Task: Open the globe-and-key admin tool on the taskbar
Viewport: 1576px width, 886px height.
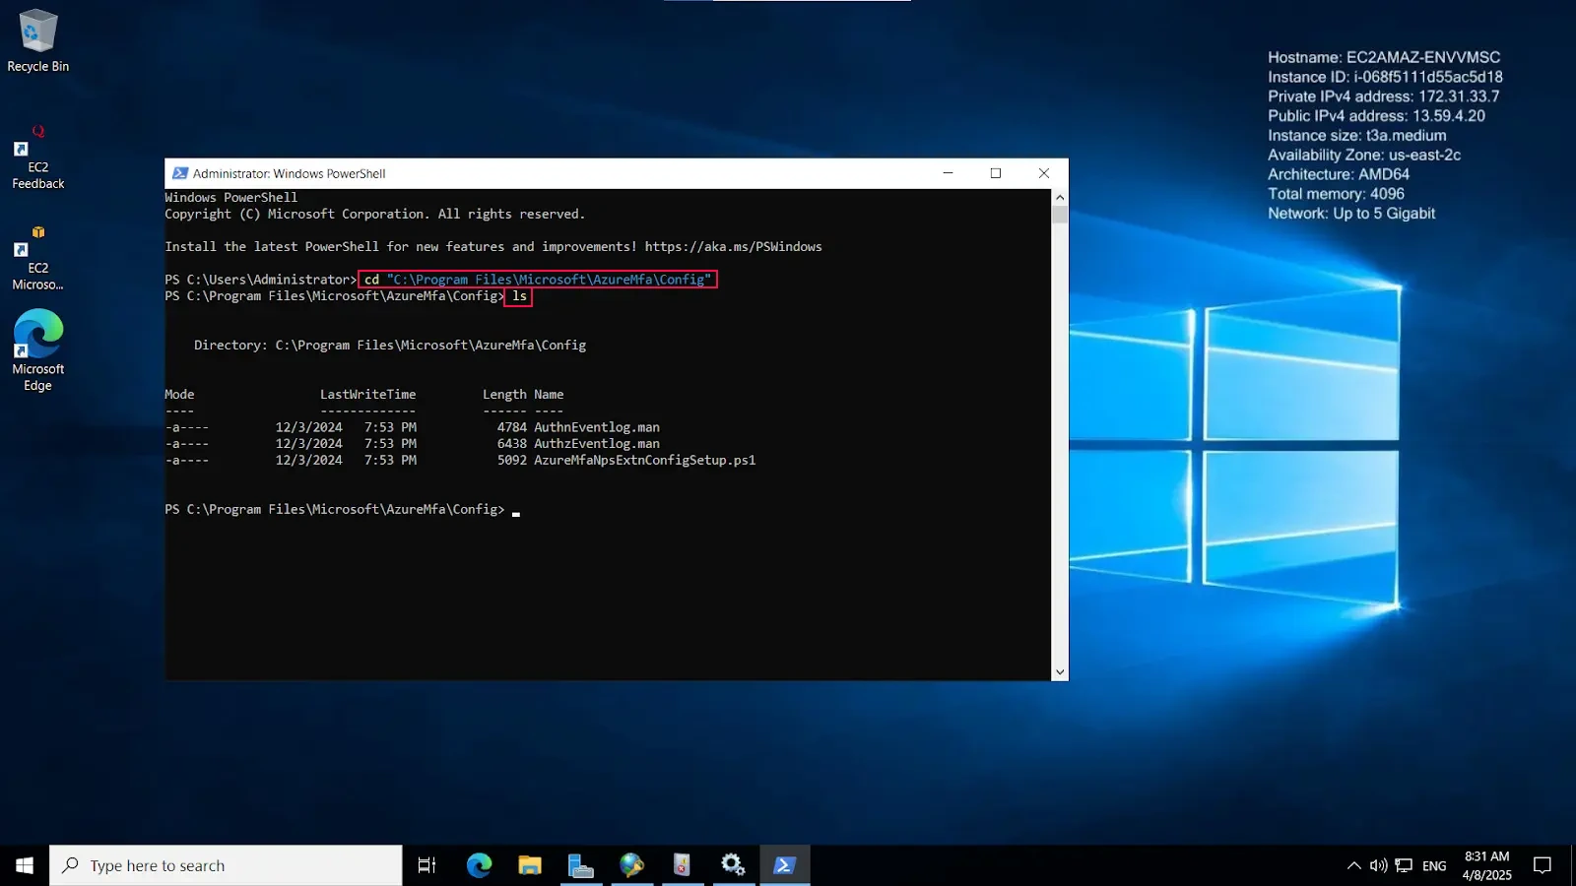Action: 631,865
